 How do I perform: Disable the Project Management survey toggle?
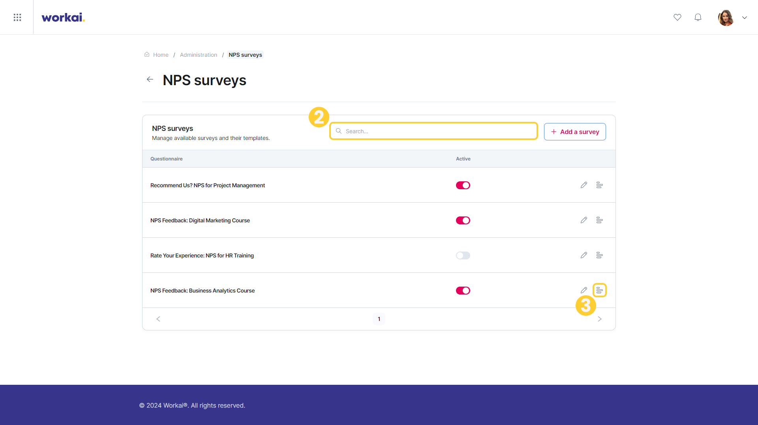point(463,185)
